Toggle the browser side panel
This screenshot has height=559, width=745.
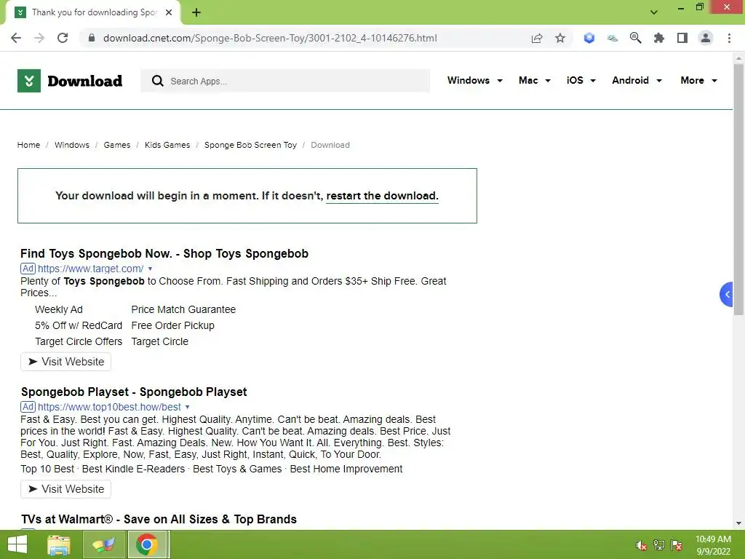pyautogui.click(x=682, y=38)
